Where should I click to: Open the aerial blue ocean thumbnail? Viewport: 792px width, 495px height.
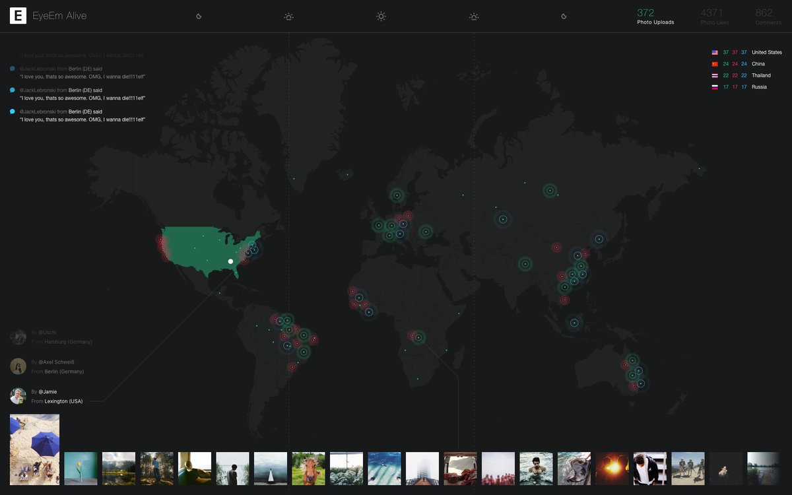384,469
